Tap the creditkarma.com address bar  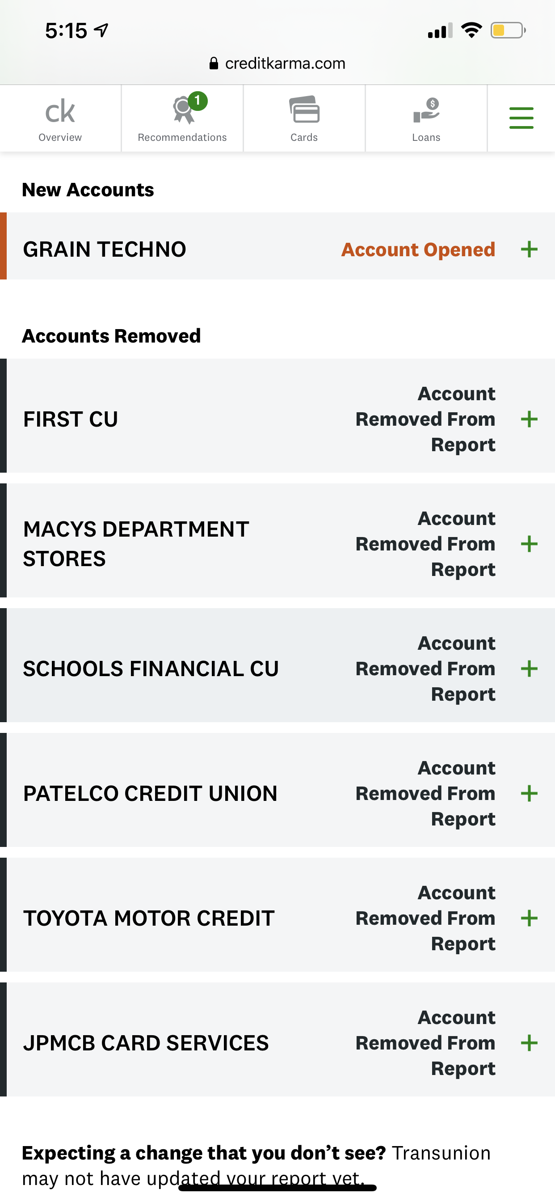pos(285,63)
